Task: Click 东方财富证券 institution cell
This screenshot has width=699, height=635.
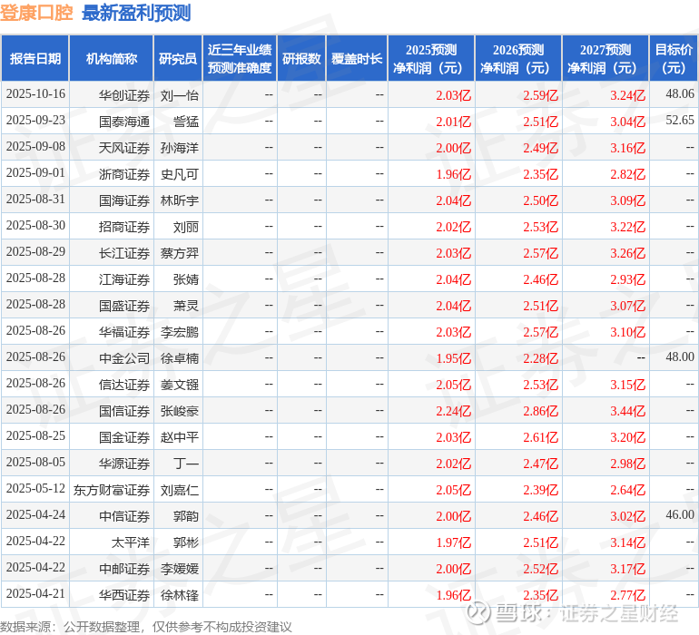Action: [112, 490]
